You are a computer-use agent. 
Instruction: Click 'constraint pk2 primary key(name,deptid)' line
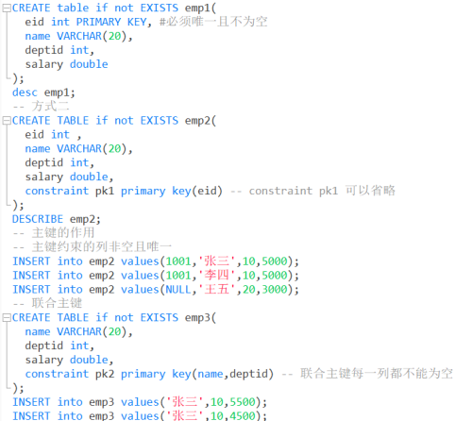point(149,374)
